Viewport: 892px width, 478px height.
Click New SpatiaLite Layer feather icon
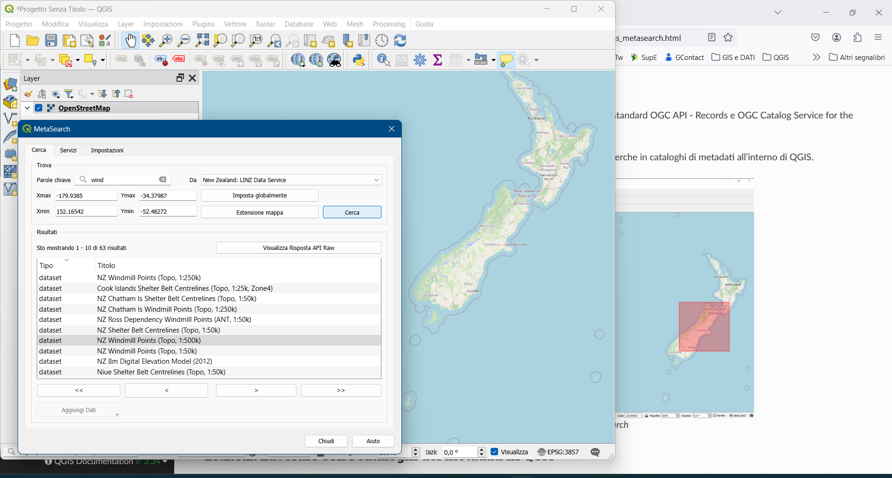click(x=10, y=137)
